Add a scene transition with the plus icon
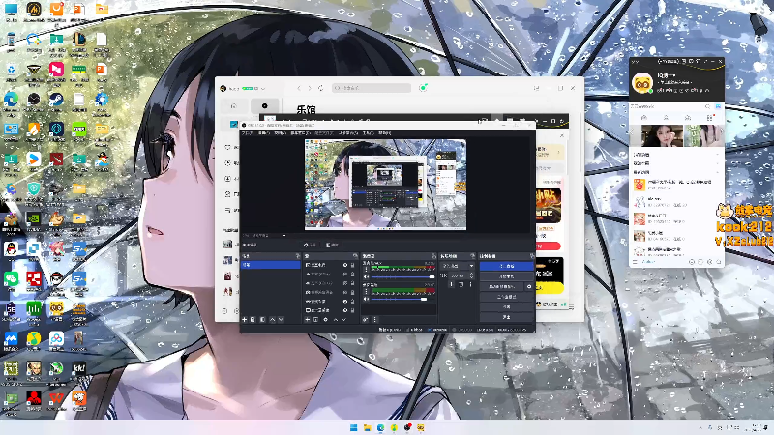The height and width of the screenshot is (435, 774). tap(451, 284)
